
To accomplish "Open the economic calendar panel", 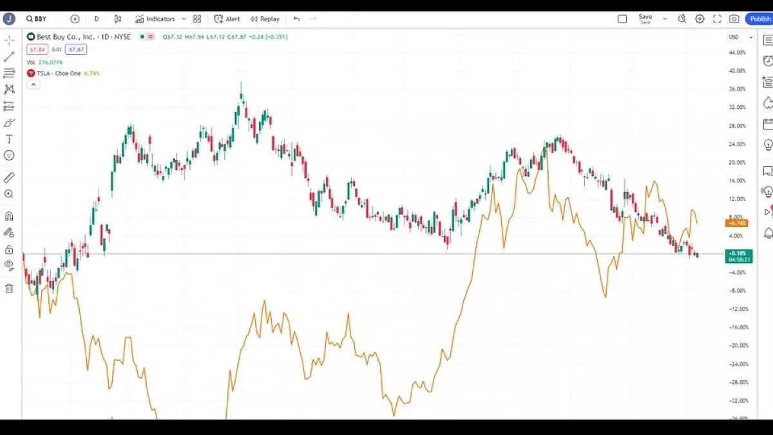I will [x=767, y=124].
